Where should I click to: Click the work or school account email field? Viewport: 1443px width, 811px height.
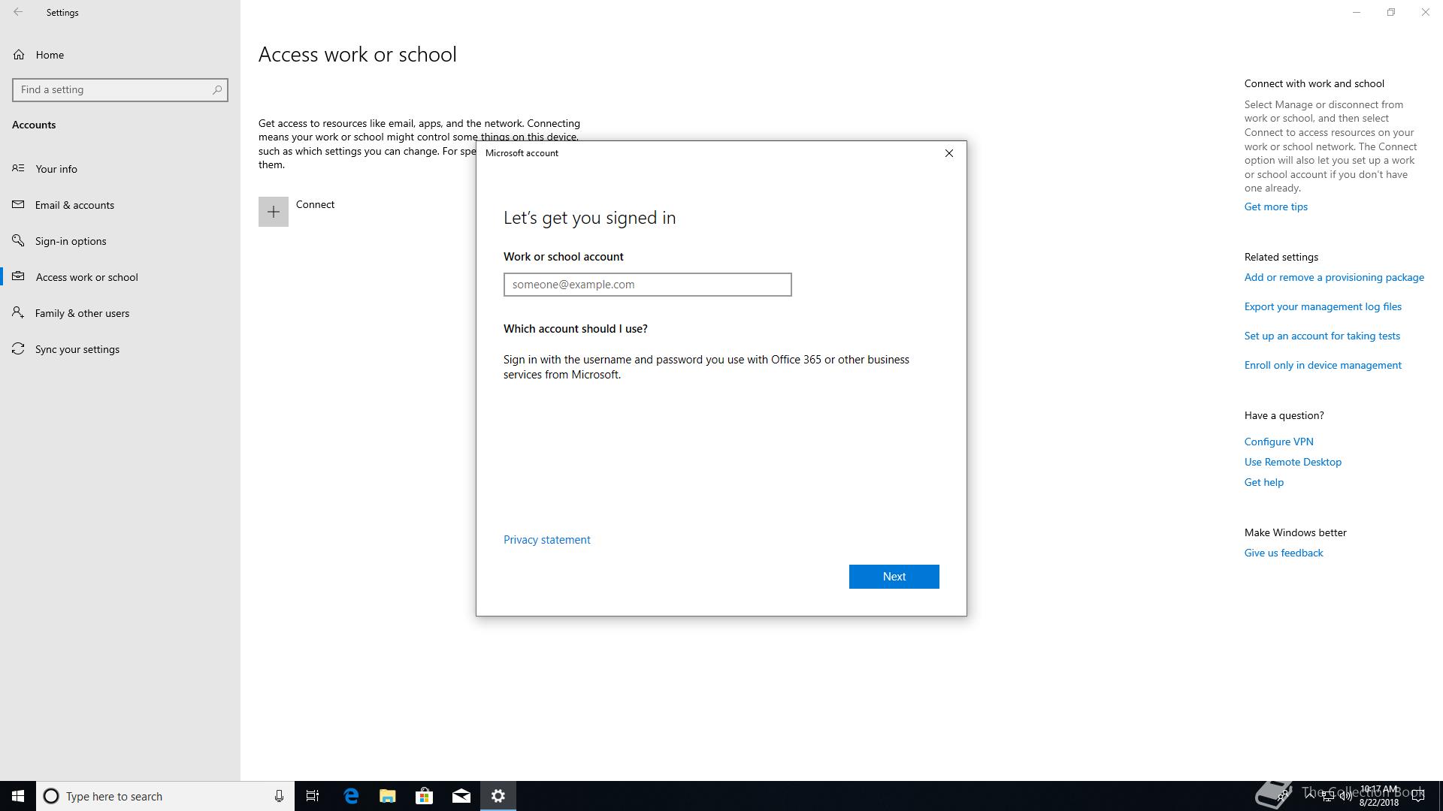click(647, 285)
